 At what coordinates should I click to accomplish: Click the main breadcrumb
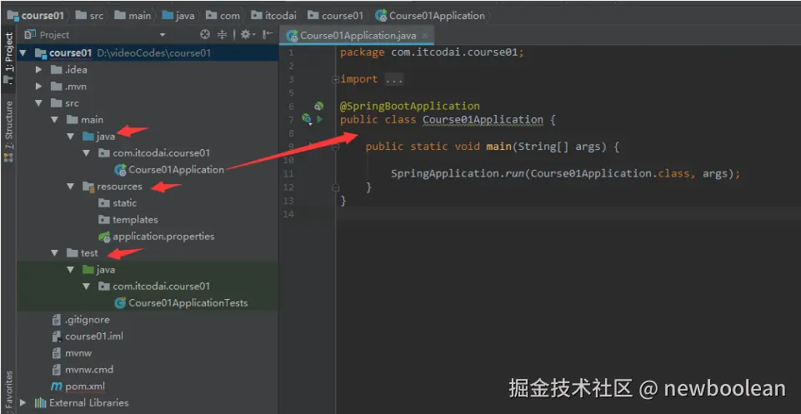coord(133,16)
